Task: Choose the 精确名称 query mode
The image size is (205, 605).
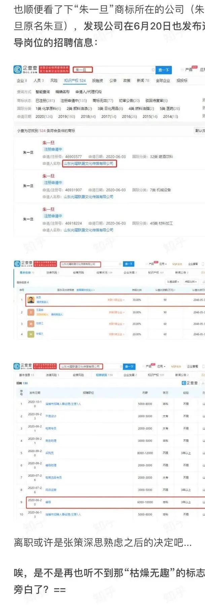Action: pos(63,92)
